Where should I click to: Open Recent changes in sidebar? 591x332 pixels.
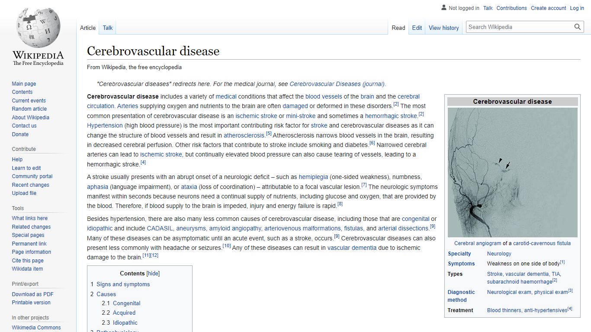(x=31, y=185)
